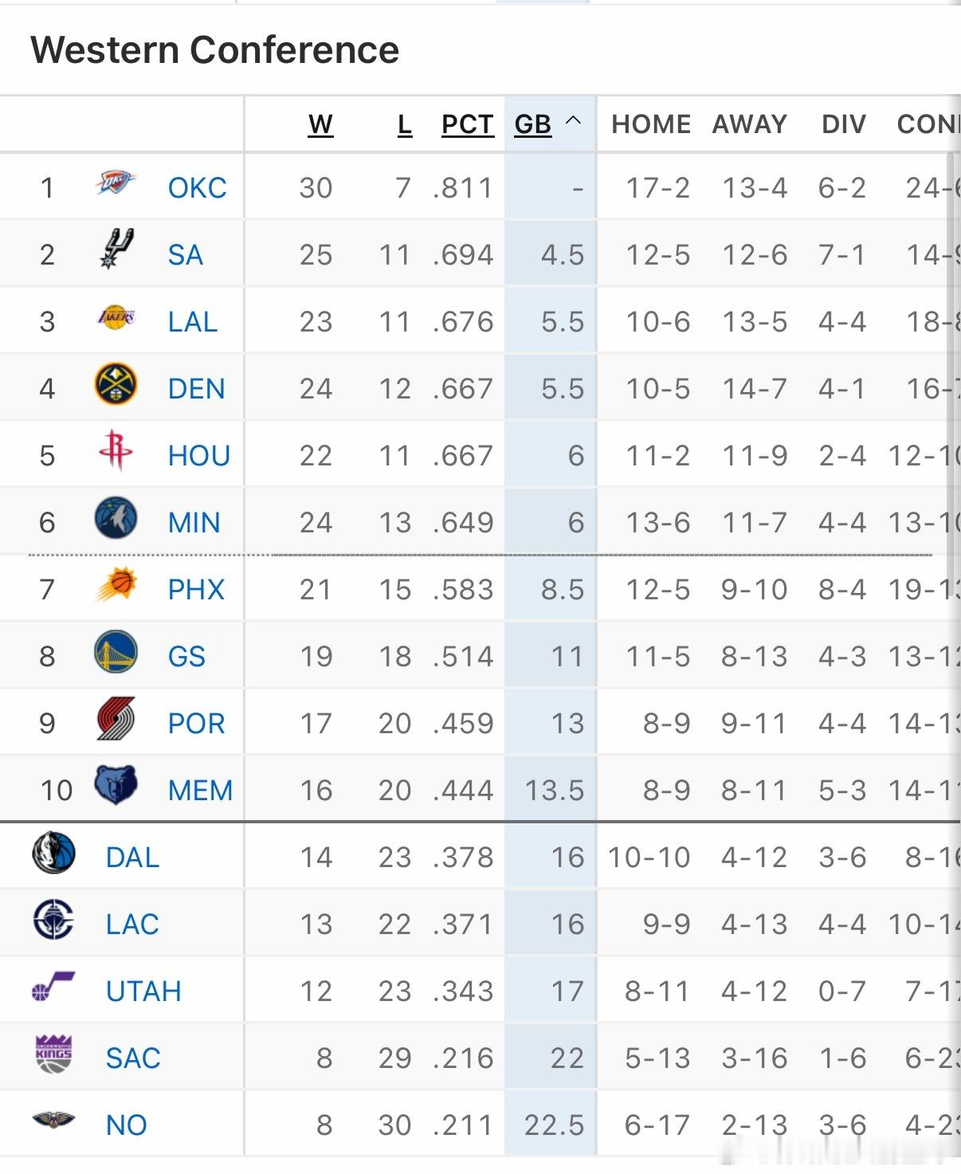The image size is (961, 1174).
Task: Sort standings by PCT column
Action: pos(468,124)
